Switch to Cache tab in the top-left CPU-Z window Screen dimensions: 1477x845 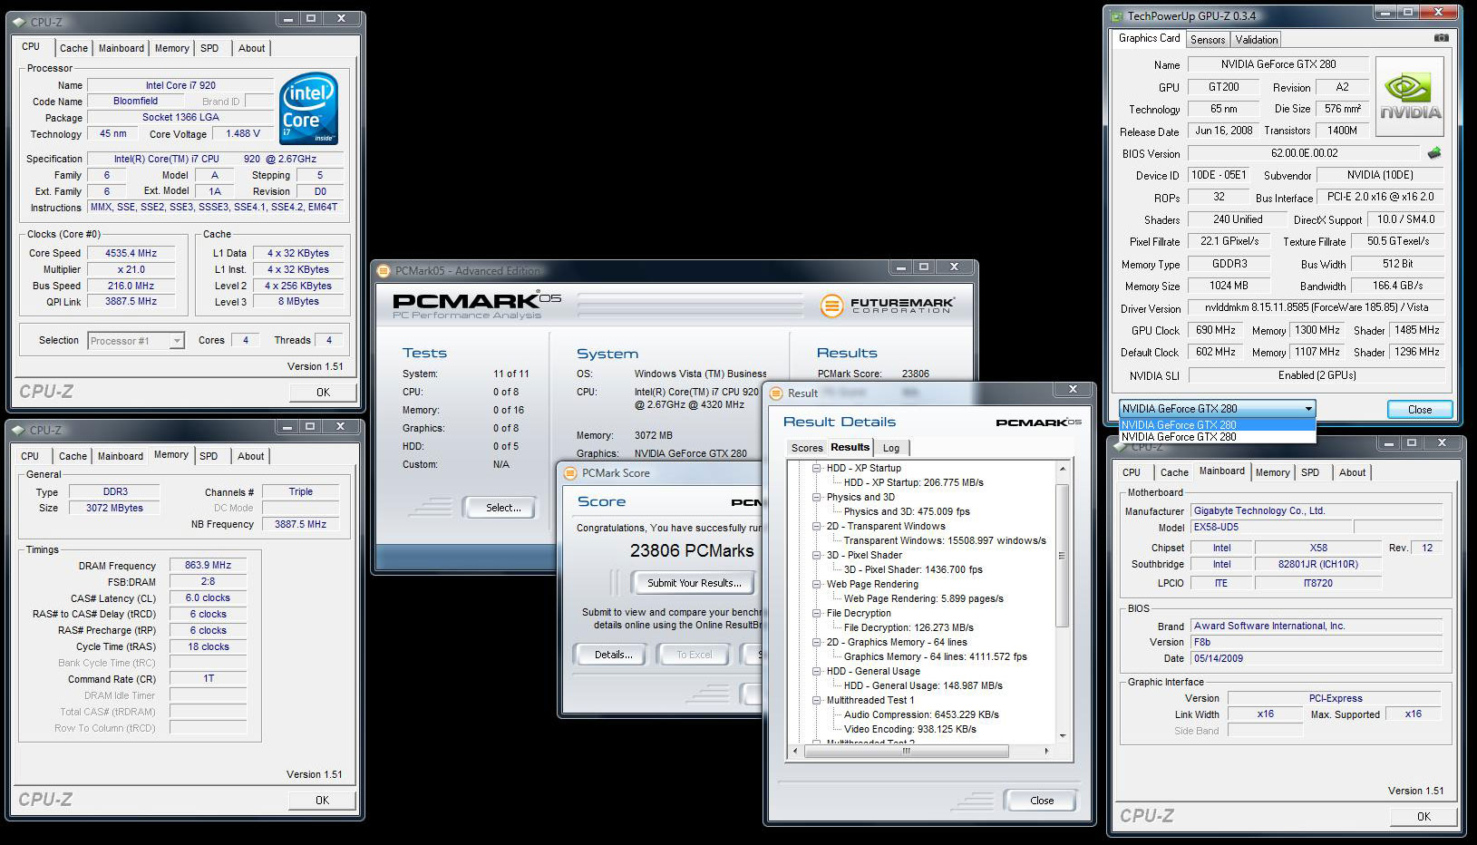[x=73, y=48]
